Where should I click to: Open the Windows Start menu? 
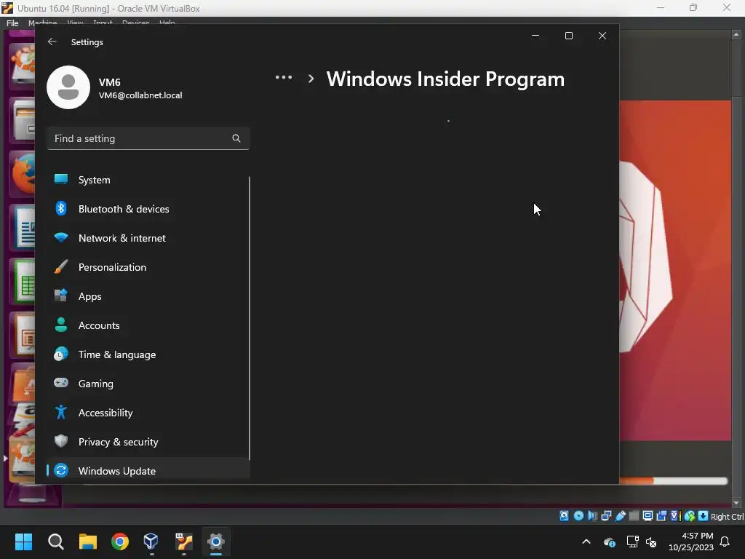click(x=23, y=542)
